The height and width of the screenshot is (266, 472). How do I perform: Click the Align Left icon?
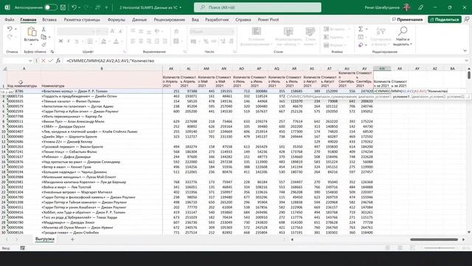pyautogui.click(x=133, y=41)
